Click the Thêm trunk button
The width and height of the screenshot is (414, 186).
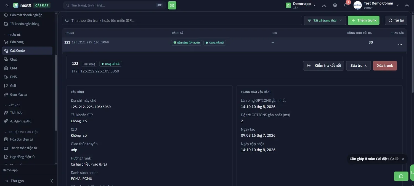click(363, 20)
